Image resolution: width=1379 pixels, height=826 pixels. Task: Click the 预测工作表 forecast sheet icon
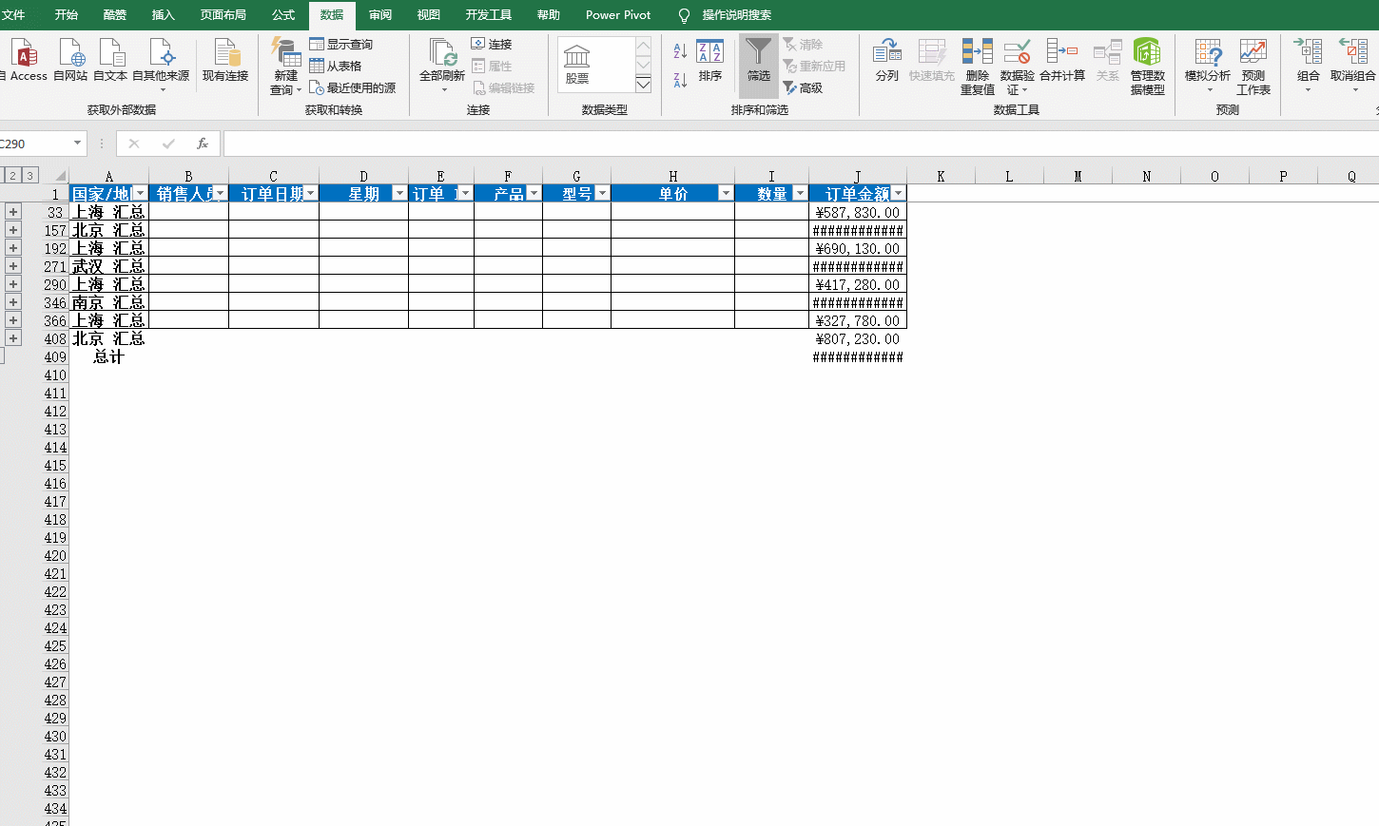point(1253,67)
